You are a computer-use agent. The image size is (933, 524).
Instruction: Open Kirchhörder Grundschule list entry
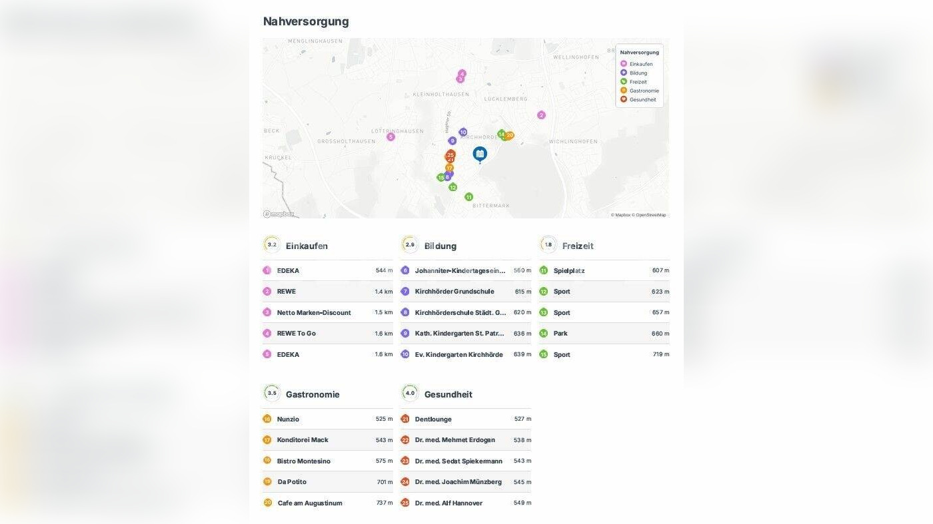tap(454, 292)
